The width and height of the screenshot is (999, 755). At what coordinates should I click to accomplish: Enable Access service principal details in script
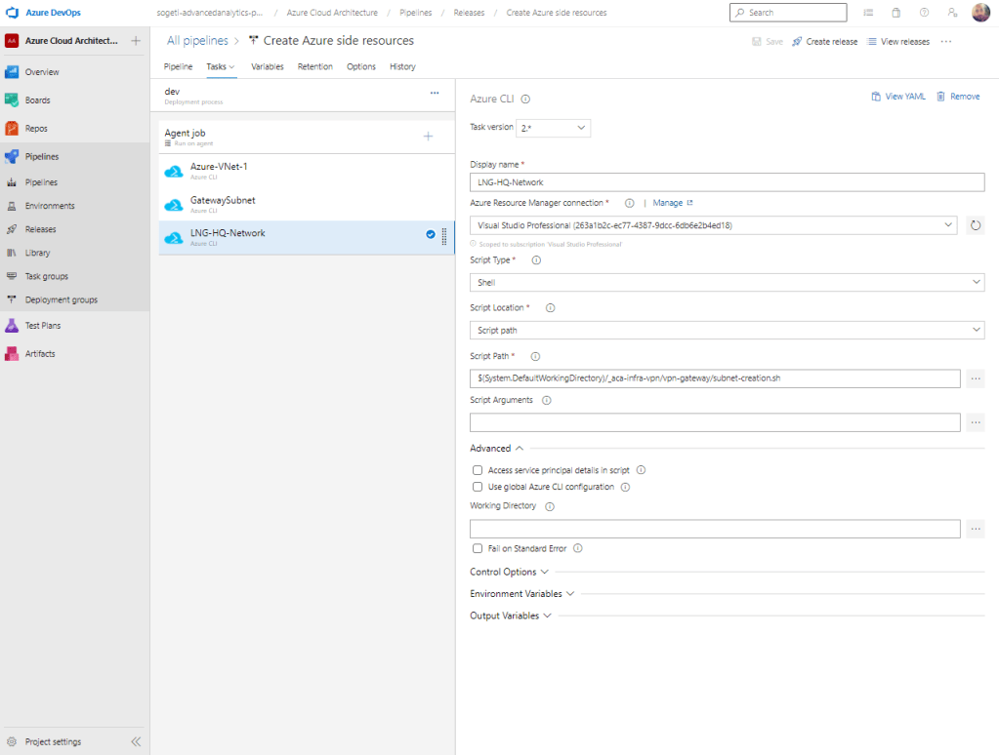tap(478, 470)
